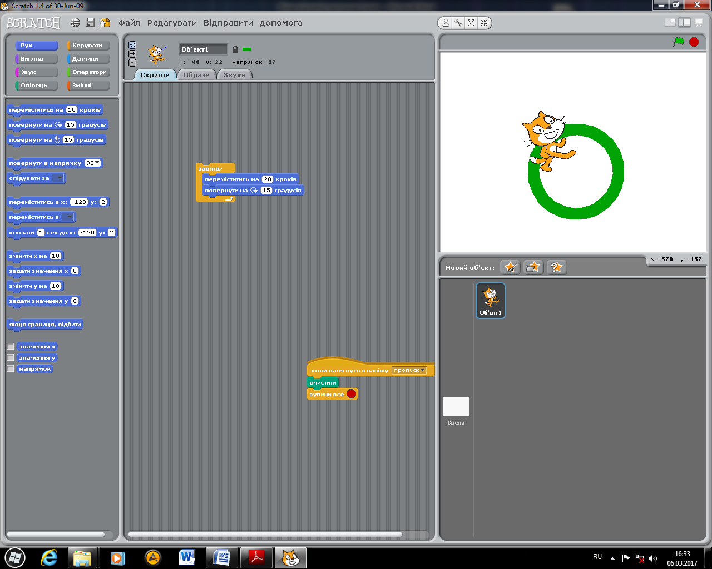Viewport: 712px width, 569px height.
Task: Open the переміститись в target dropdown
Action: coord(68,217)
